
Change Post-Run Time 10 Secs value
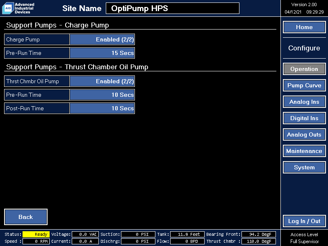[x=102, y=108]
